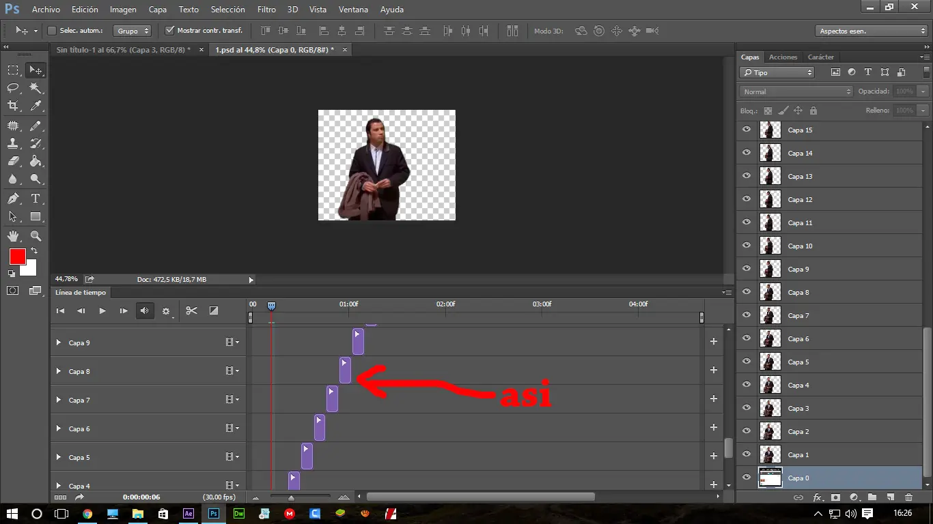The image size is (933, 524).
Task: Click red foreground color swatch
Action: [16, 256]
